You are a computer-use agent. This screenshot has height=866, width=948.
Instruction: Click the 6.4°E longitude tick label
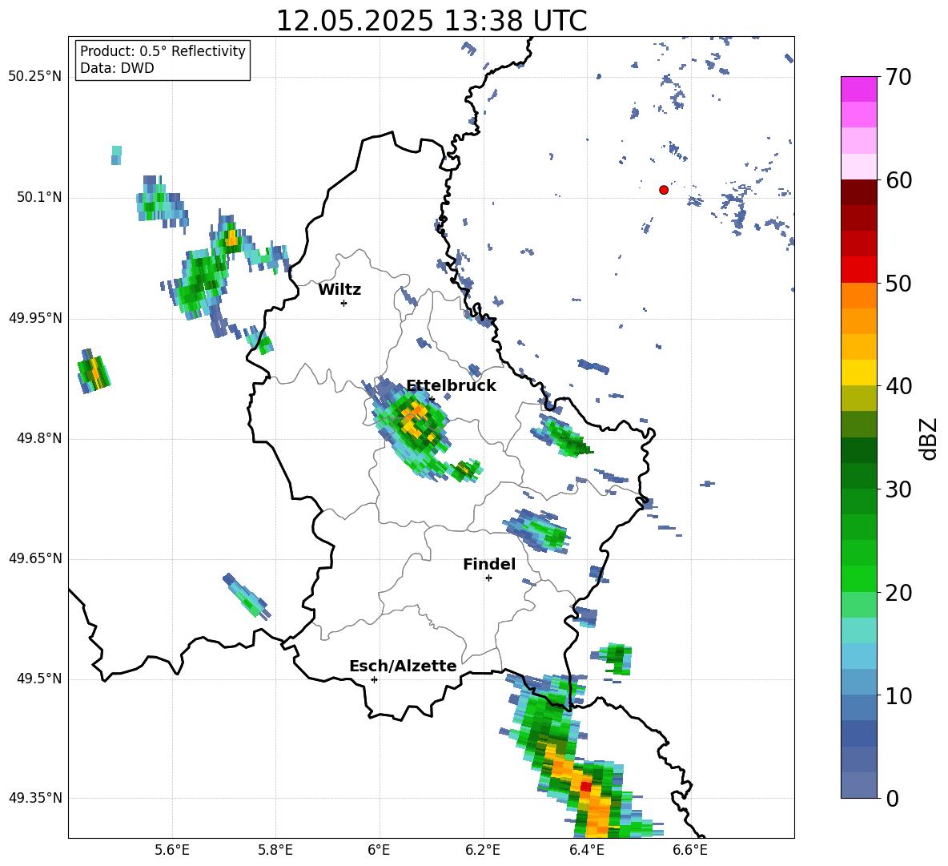[586, 850]
